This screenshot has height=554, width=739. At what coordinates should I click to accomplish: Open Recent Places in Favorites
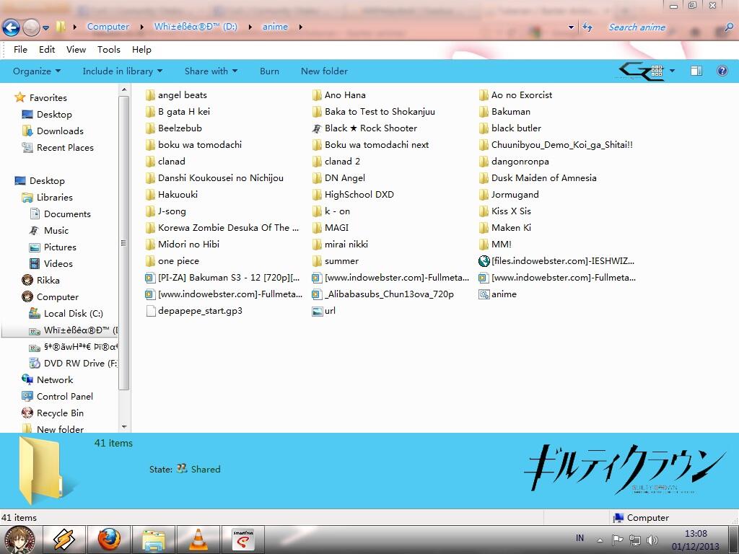(65, 147)
